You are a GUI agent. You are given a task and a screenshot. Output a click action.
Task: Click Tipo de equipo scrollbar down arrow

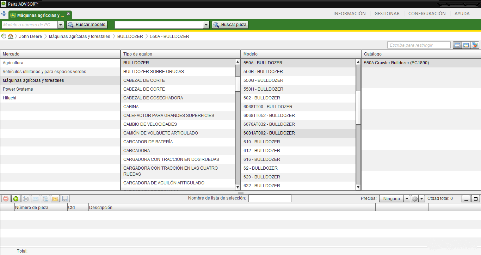238,187
